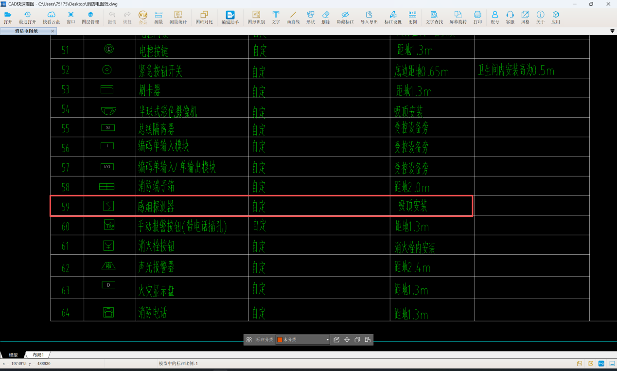
Task: Switch to the 模型 model tab
Action: click(13, 355)
